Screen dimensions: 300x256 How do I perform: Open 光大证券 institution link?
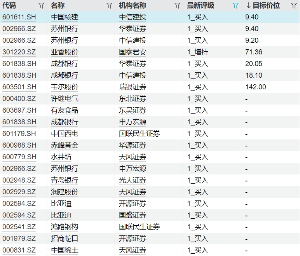coord(133,180)
